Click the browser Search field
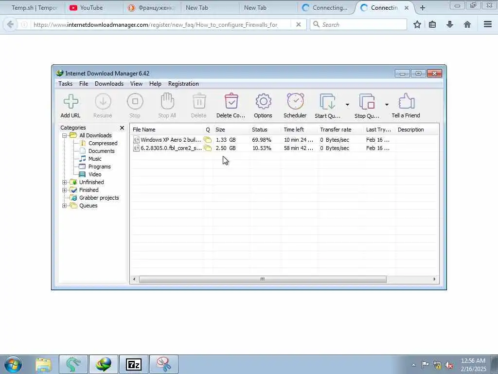Viewport: 498px width, 374px height. click(x=358, y=24)
